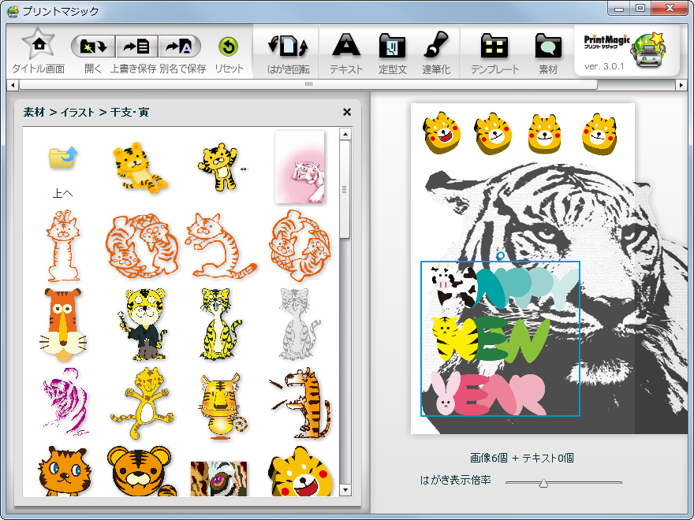This screenshot has width=694, height=520.
Task: Click the green リセット reset icon
Action: pyautogui.click(x=229, y=46)
